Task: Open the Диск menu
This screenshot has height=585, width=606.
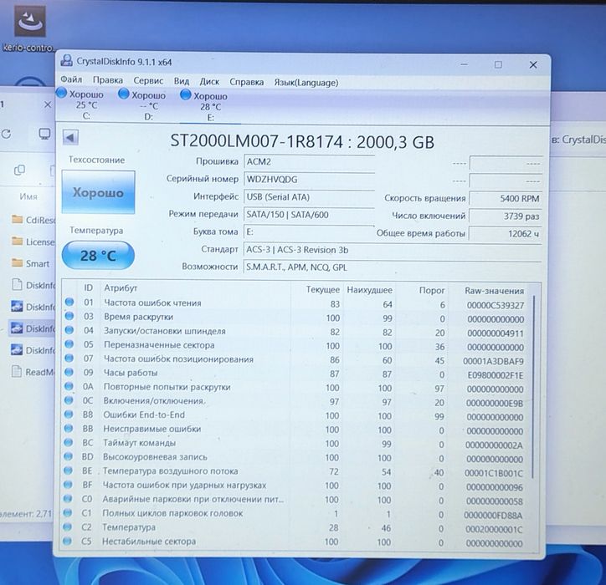Action: coord(209,81)
